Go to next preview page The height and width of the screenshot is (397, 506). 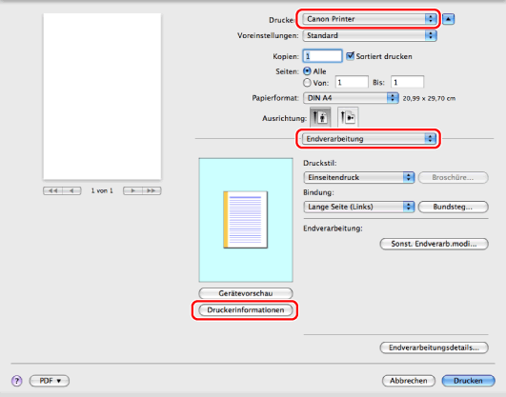click(132, 190)
